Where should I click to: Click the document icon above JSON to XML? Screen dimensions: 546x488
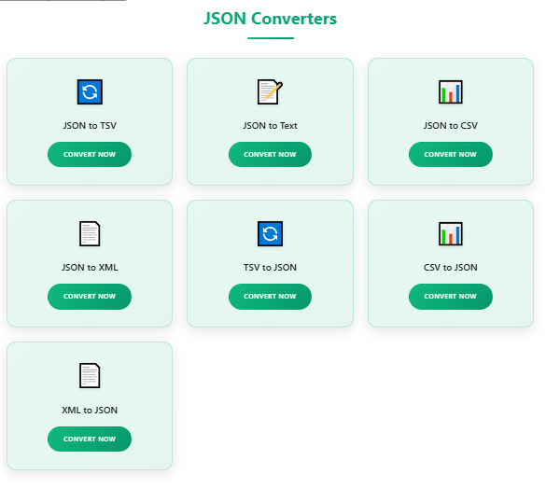[90, 234]
